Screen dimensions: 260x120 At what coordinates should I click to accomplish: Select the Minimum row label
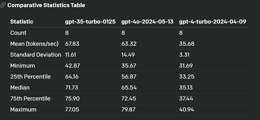[23, 66]
